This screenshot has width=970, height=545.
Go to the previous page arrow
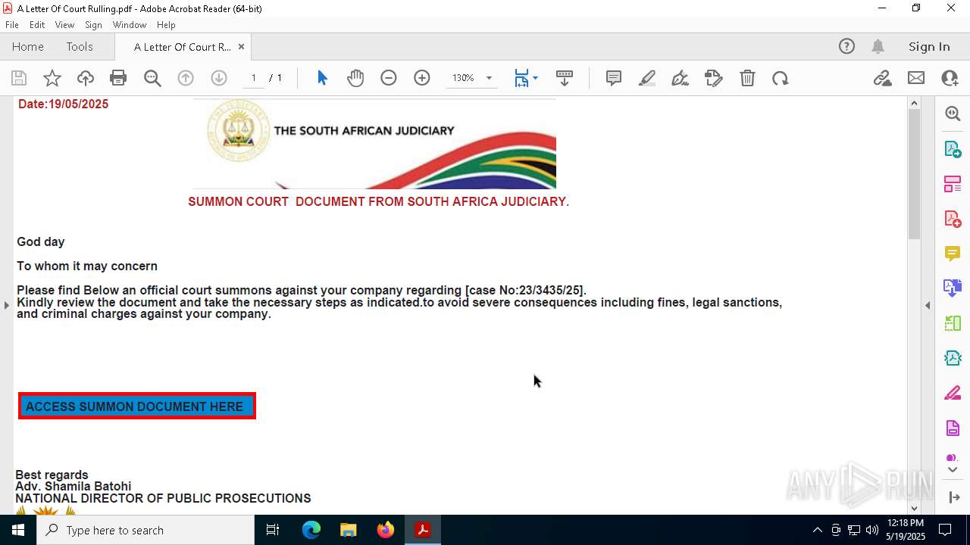point(186,78)
